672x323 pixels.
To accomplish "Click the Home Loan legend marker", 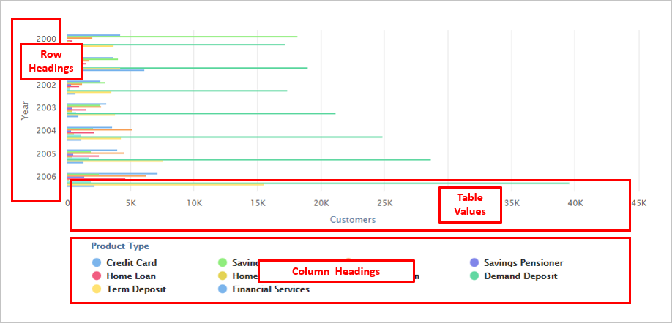I will pos(97,276).
